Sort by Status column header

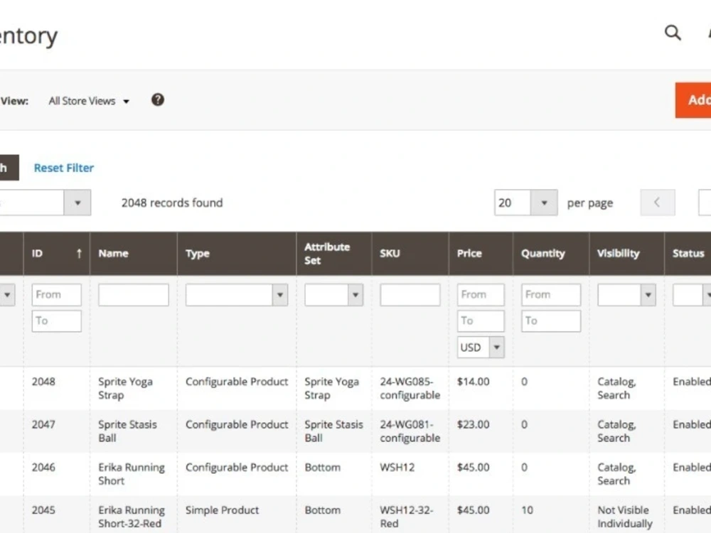click(x=688, y=254)
